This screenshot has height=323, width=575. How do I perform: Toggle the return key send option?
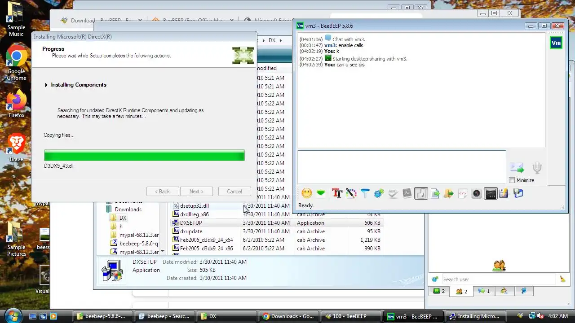point(421,193)
